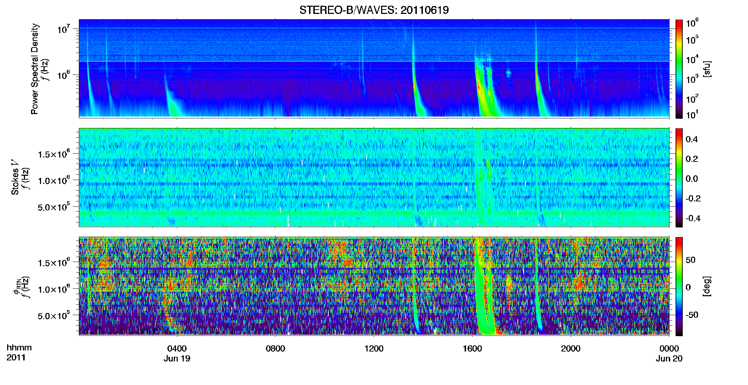Click the 0.0 value on Stokes colorbar

[x=692, y=179]
